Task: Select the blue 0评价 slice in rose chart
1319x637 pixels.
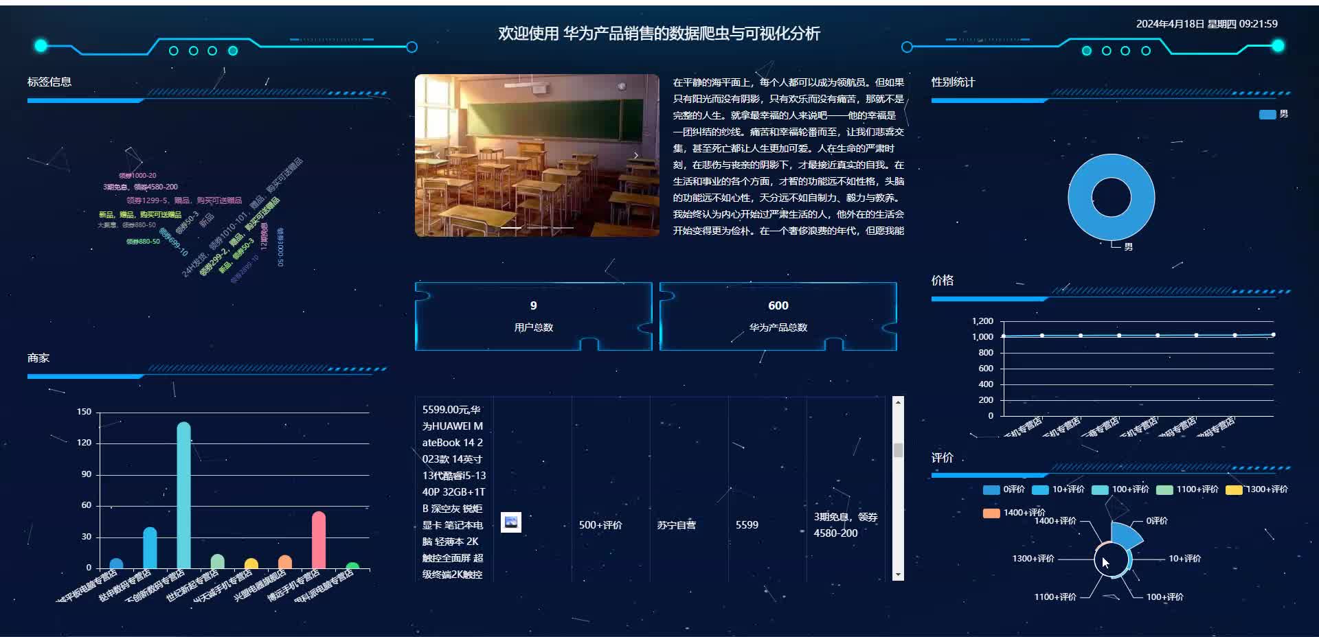Action: click(1127, 536)
